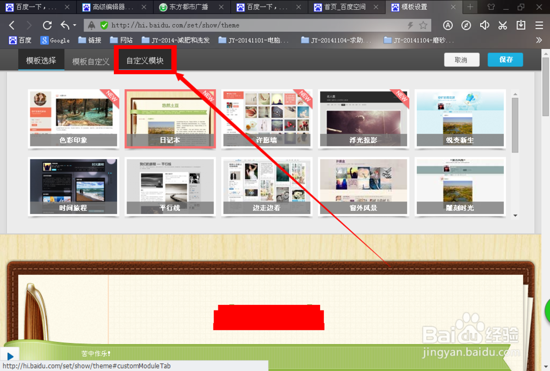Open the Google bookmark
This screenshot has height=371, width=550.
click(x=55, y=40)
